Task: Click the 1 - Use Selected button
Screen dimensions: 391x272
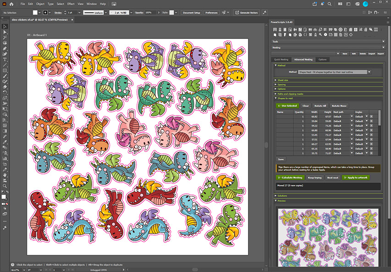Action: (x=287, y=106)
